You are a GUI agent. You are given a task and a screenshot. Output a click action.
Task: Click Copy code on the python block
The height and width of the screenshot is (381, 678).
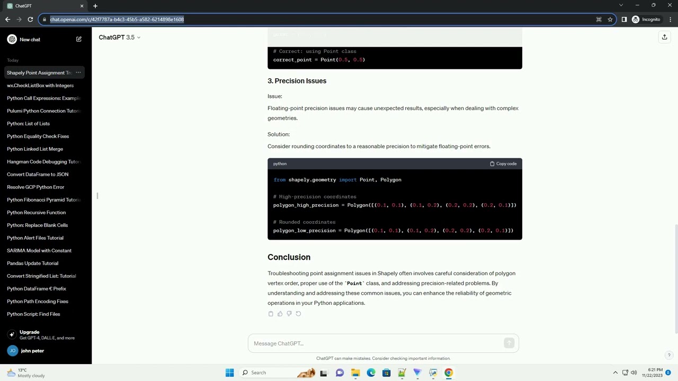[503, 164]
